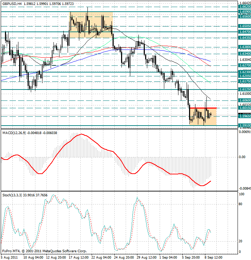Click the 0.00 MACD zero level label
251x260 pixels.
tap(242, 157)
